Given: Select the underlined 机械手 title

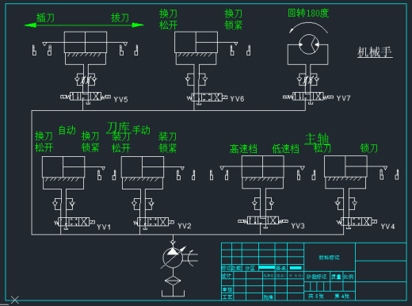Looking at the screenshot, I should (x=375, y=52).
